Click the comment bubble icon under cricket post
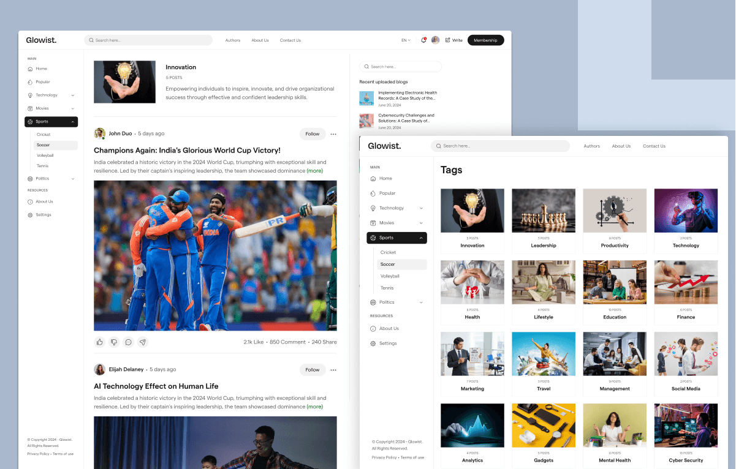The height and width of the screenshot is (469, 736). tap(128, 342)
